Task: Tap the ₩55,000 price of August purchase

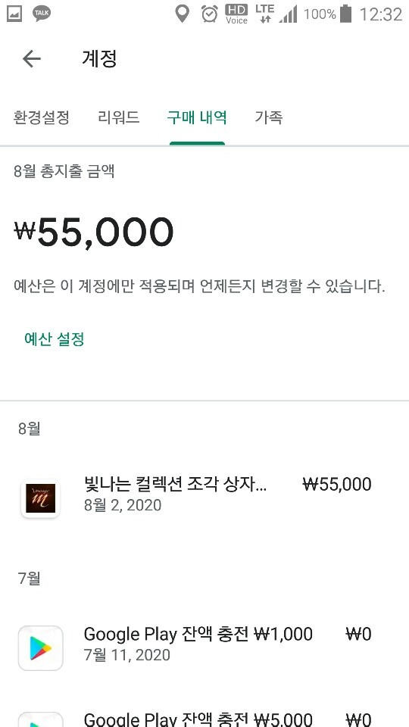Action: click(336, 485)
